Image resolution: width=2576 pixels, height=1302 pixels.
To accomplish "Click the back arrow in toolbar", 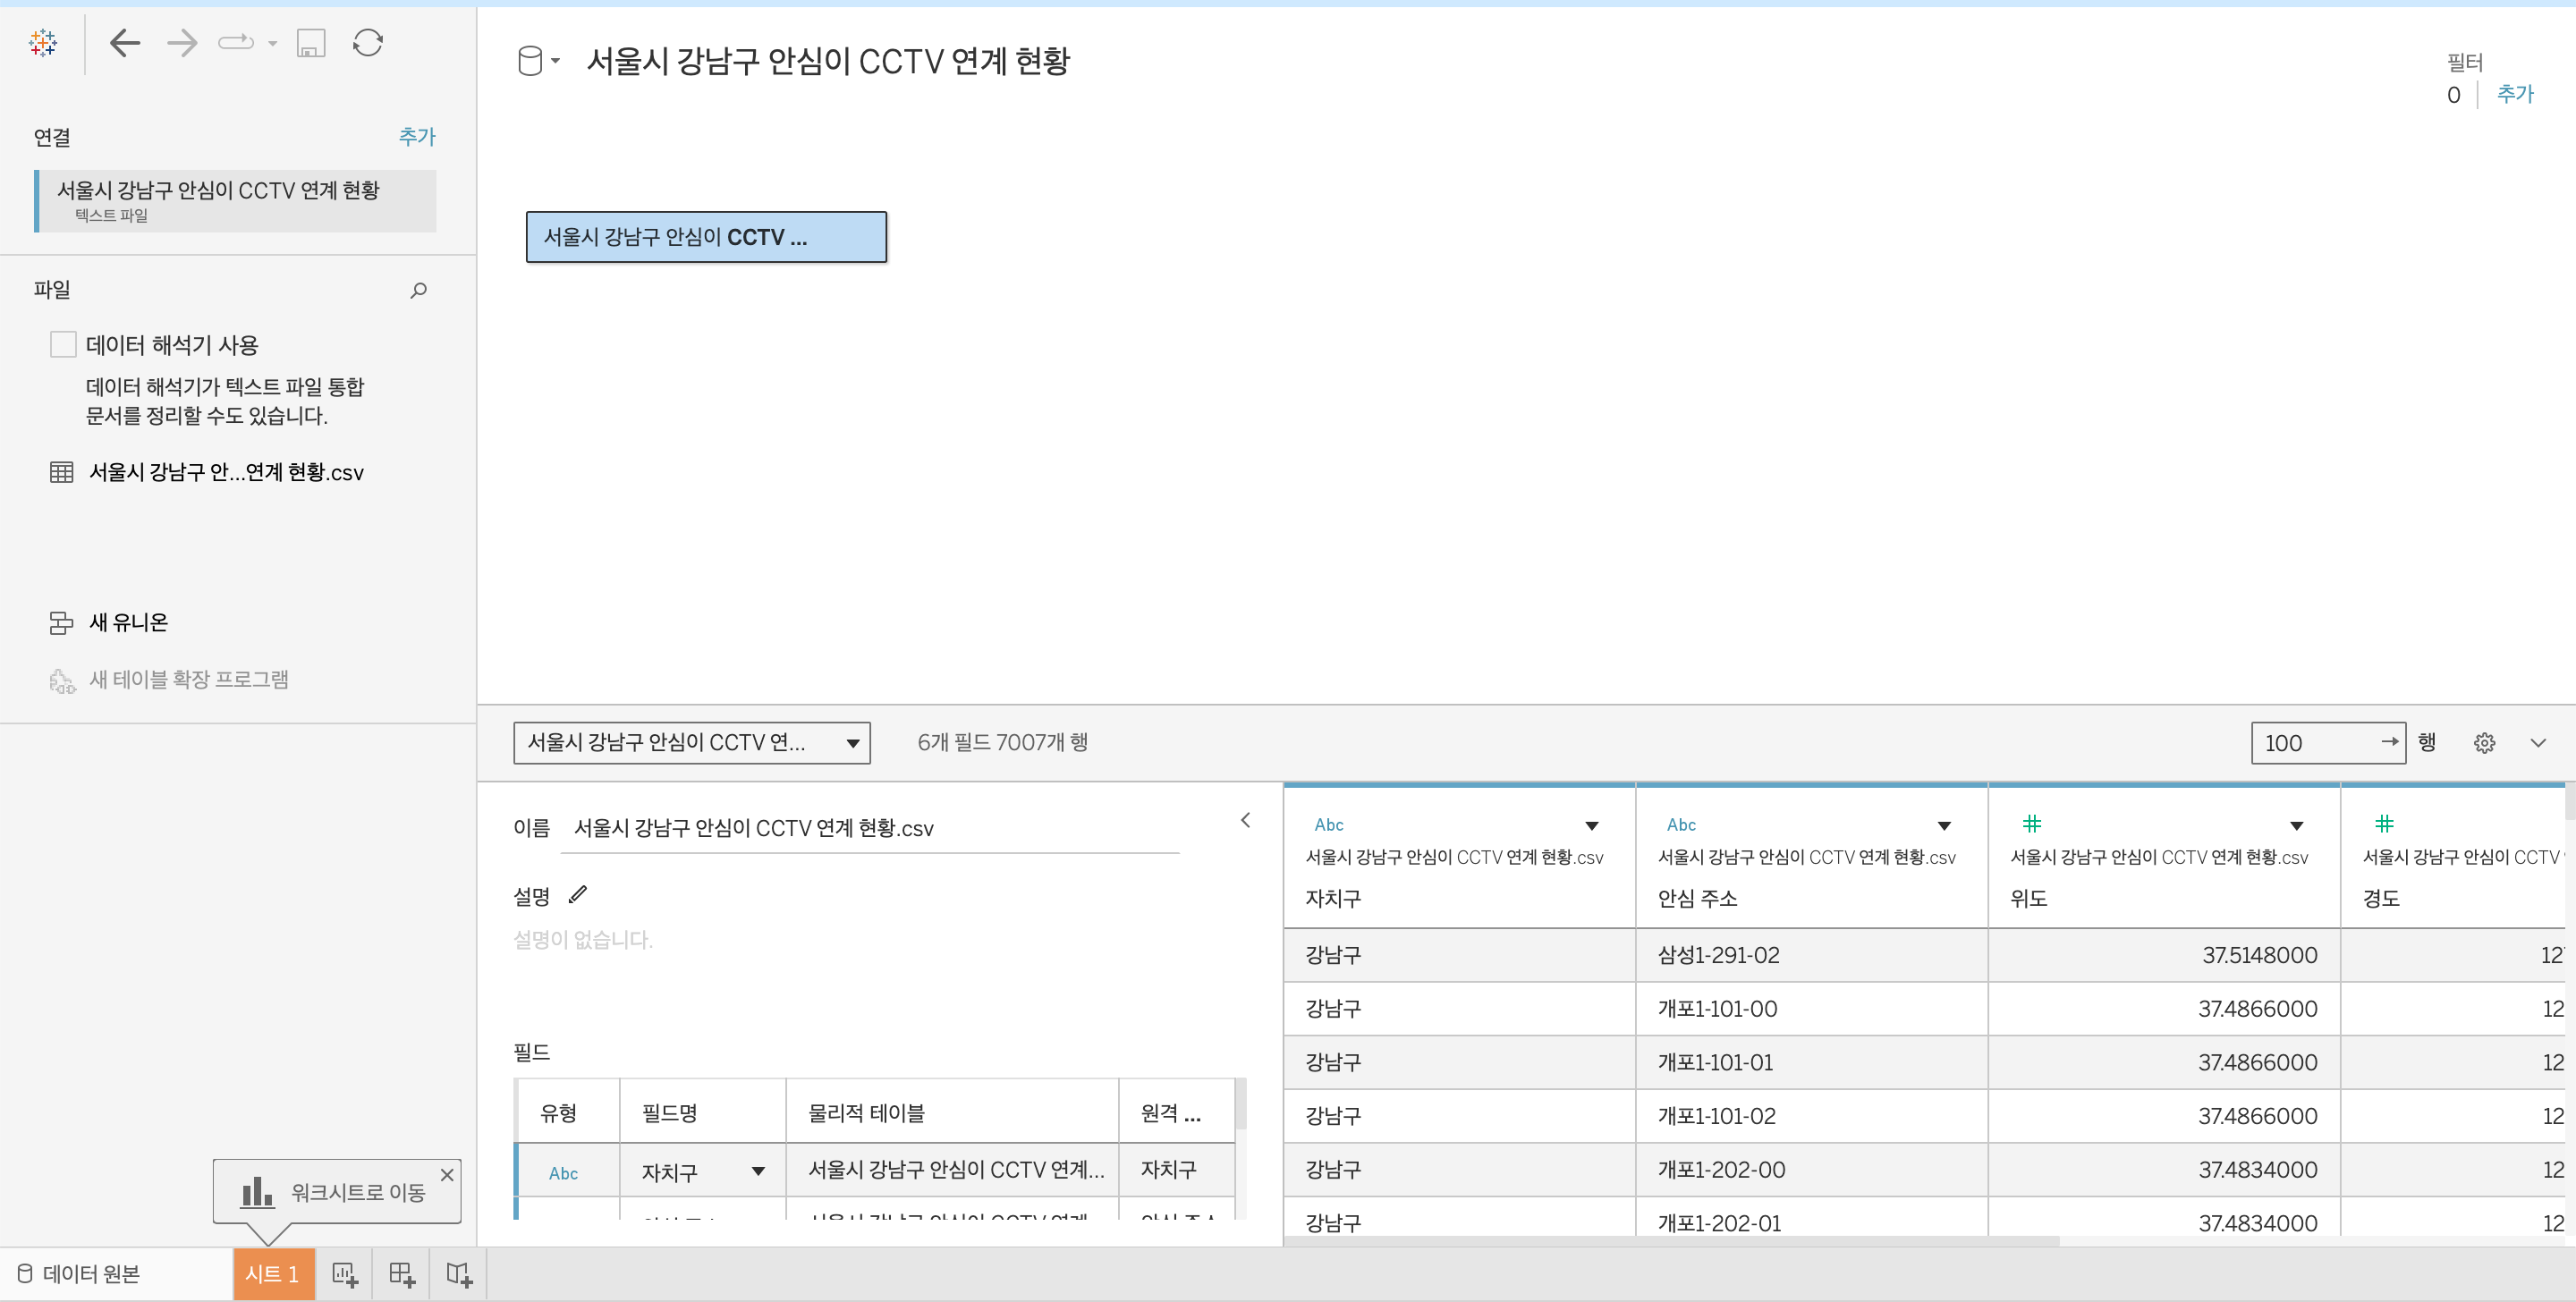I will 125,43.
